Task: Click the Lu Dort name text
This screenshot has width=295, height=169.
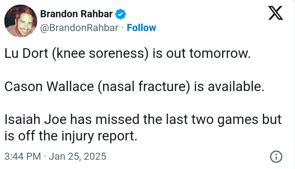Action: click(26, 54)
